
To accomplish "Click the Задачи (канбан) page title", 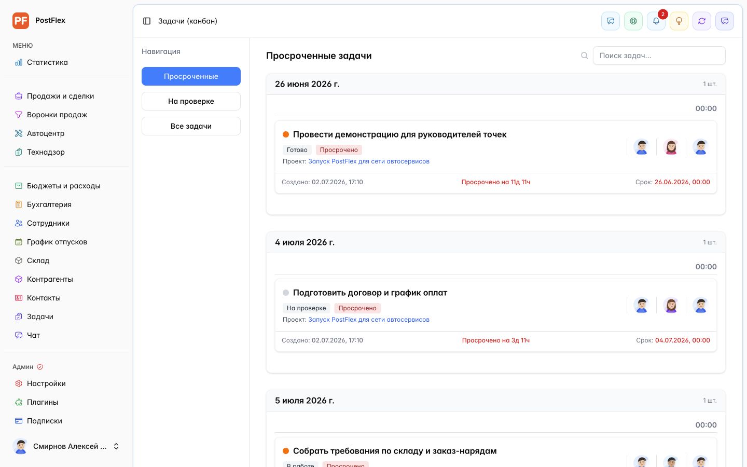I will 188,21.
